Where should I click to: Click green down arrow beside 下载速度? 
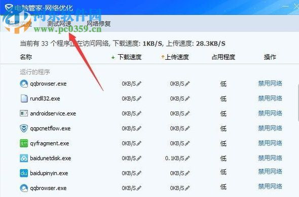pos(113,57)
